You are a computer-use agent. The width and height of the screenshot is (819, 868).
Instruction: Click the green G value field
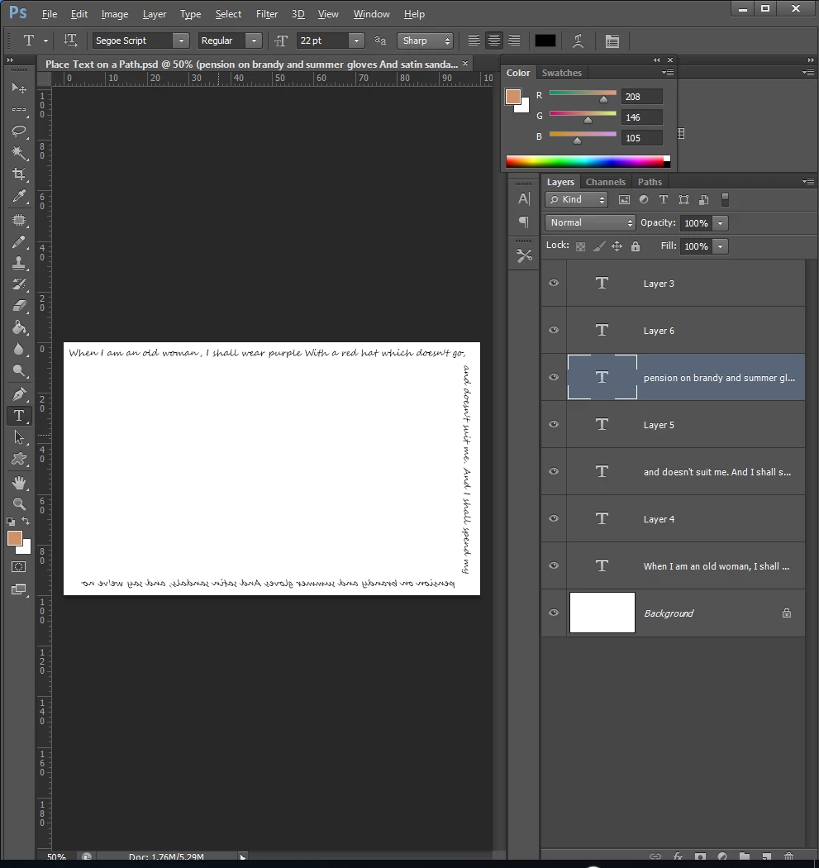point(641,117)
